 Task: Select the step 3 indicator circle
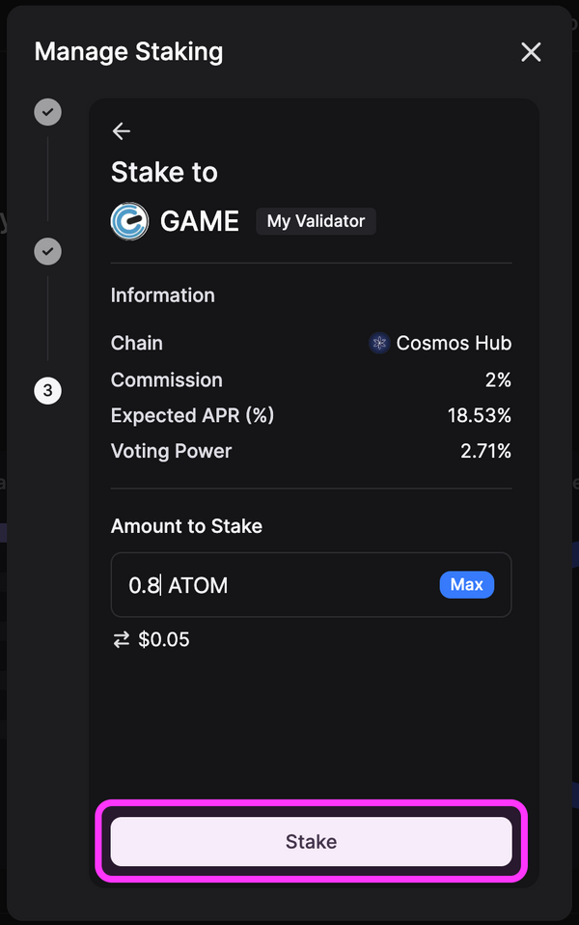[x=47, y=391]
